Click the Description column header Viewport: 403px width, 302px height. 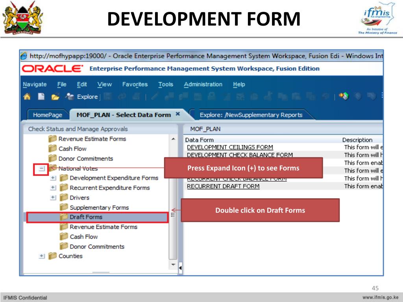[x=357, y=140]
